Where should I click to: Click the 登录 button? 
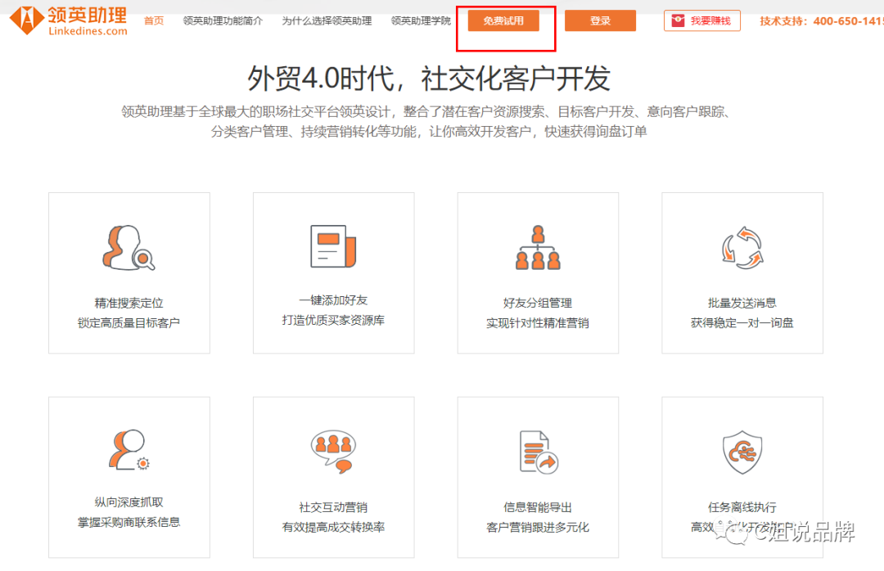click(600, 20)
